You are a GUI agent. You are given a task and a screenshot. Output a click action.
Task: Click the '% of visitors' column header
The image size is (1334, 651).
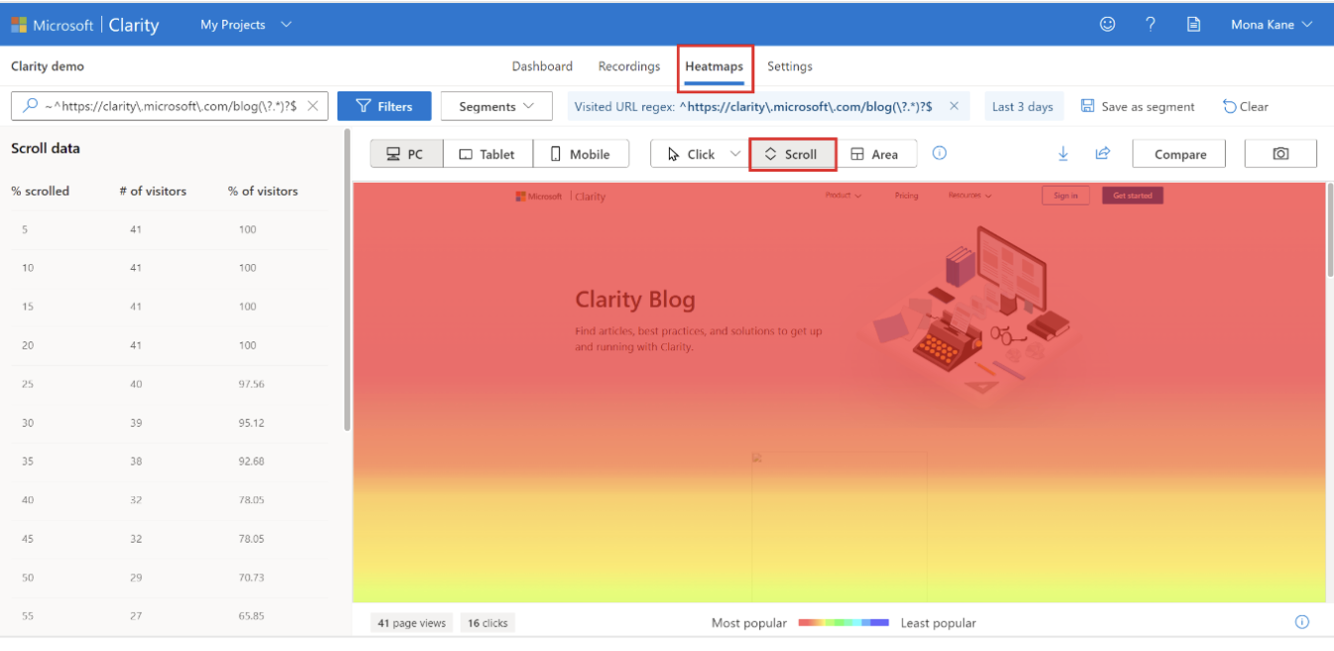click(x=263, y=191)
